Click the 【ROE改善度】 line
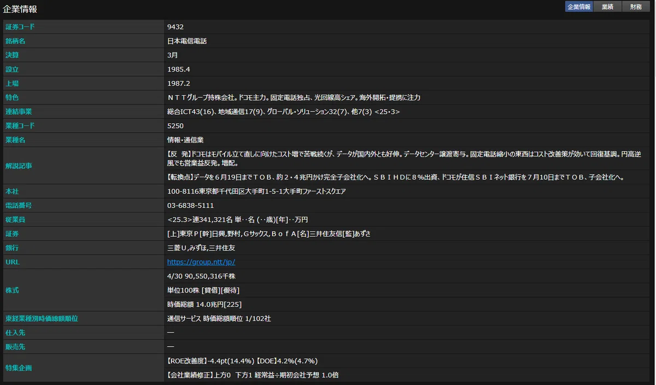The image size is (656, 385). (x=242, y=361)
